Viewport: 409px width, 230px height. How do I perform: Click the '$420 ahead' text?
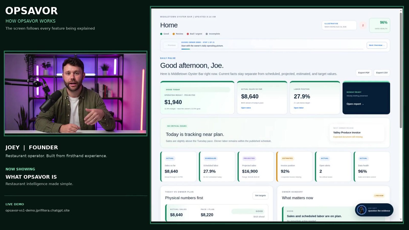[259, 217]
